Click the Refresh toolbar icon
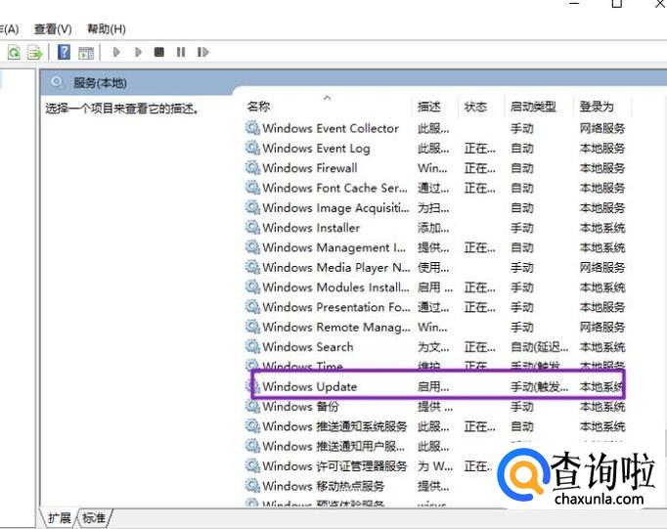667x529 pixels. pyautogui.click(x=14, y=52)
